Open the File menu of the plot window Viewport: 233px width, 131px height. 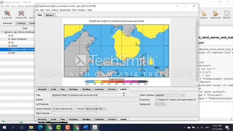[x=37, y=10]
